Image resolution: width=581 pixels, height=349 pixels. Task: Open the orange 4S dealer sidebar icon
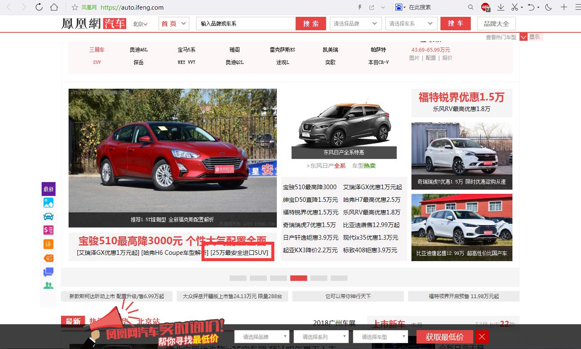[48, 258]
